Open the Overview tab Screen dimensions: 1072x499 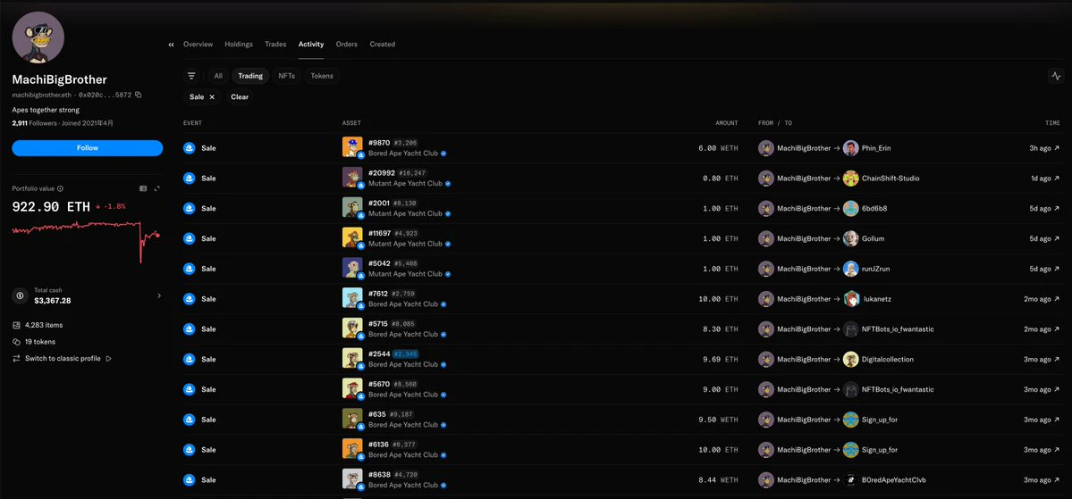click(198, 45)
